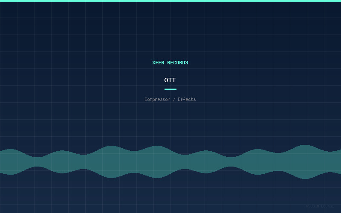Click the last T in OTT
The width and height of the screenshot is (341, 213).
(174, 80)
